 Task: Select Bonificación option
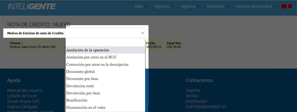[x=105, y=100]
